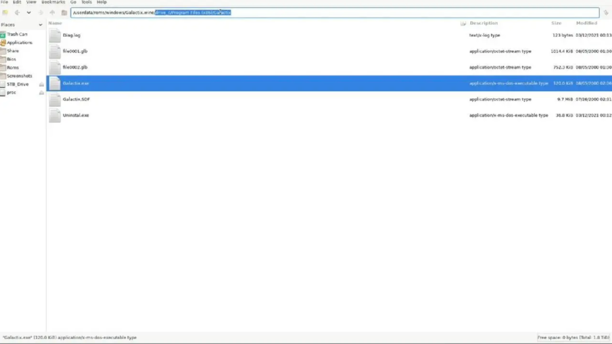Open the Bookmarks menu
612x344 pixels.
tap(53, 2)
